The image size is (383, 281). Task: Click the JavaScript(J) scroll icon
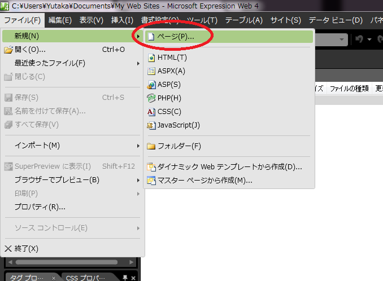151,125
